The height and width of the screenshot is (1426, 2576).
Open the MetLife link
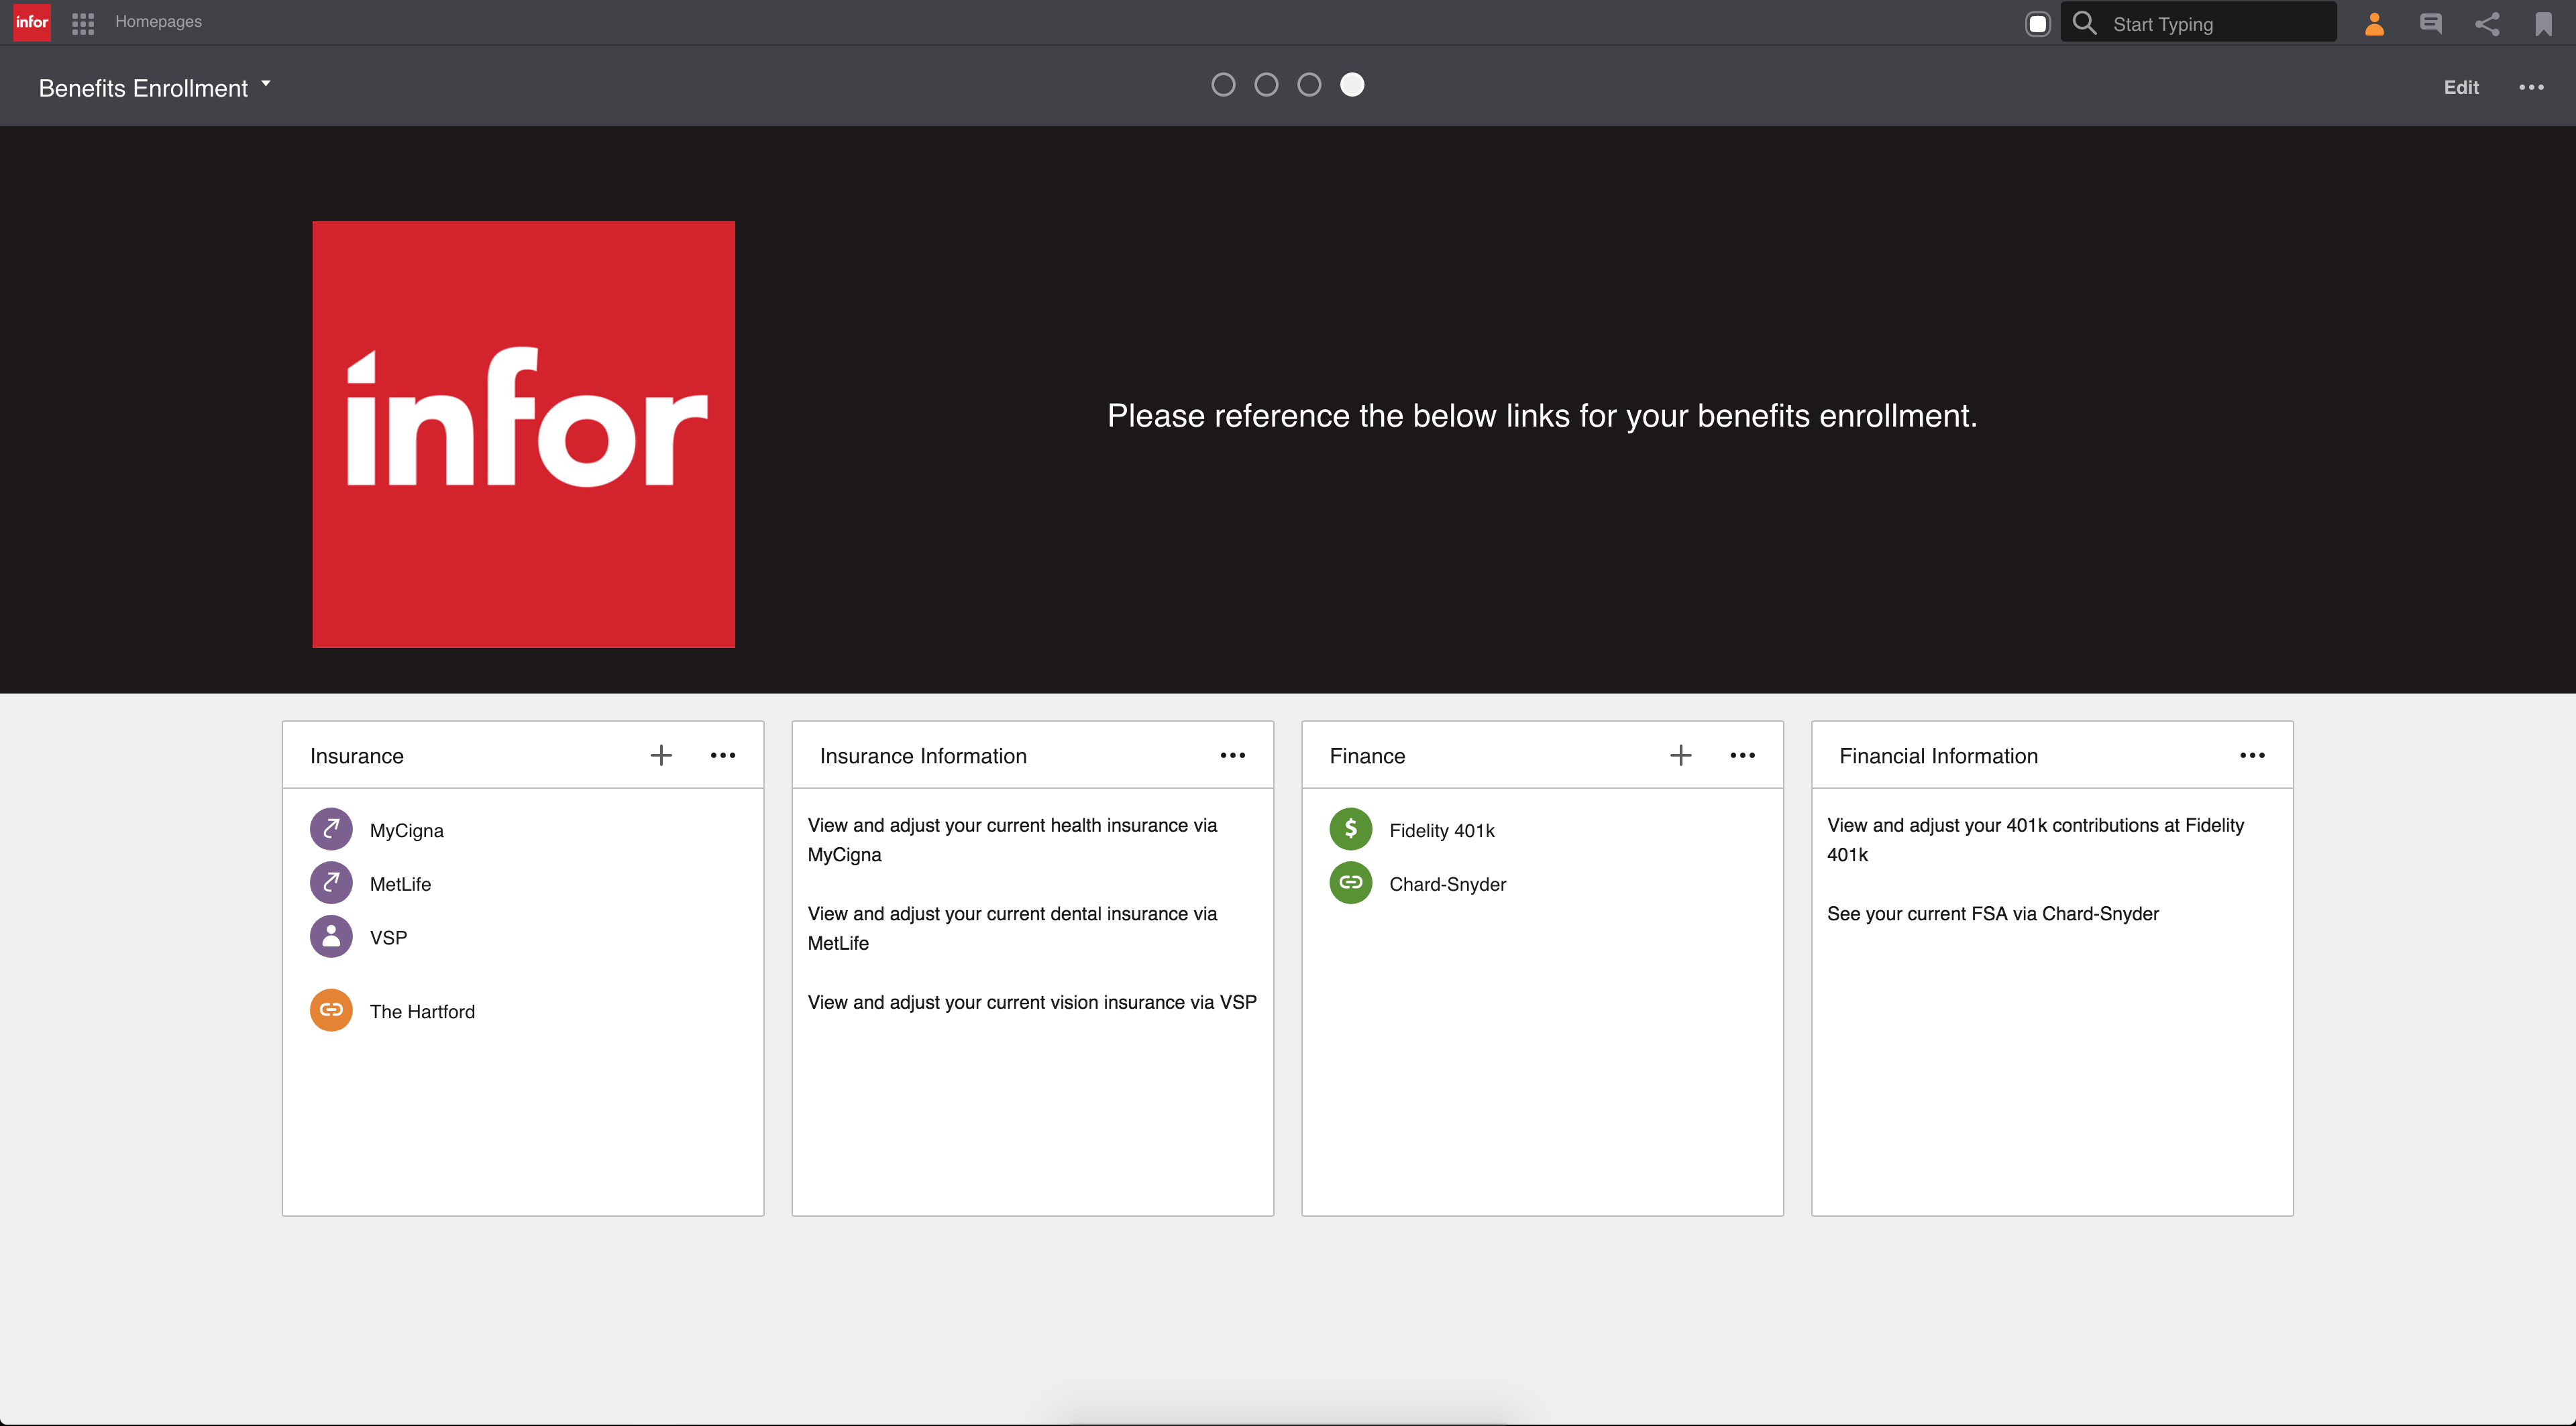click(x=400, y=885)
